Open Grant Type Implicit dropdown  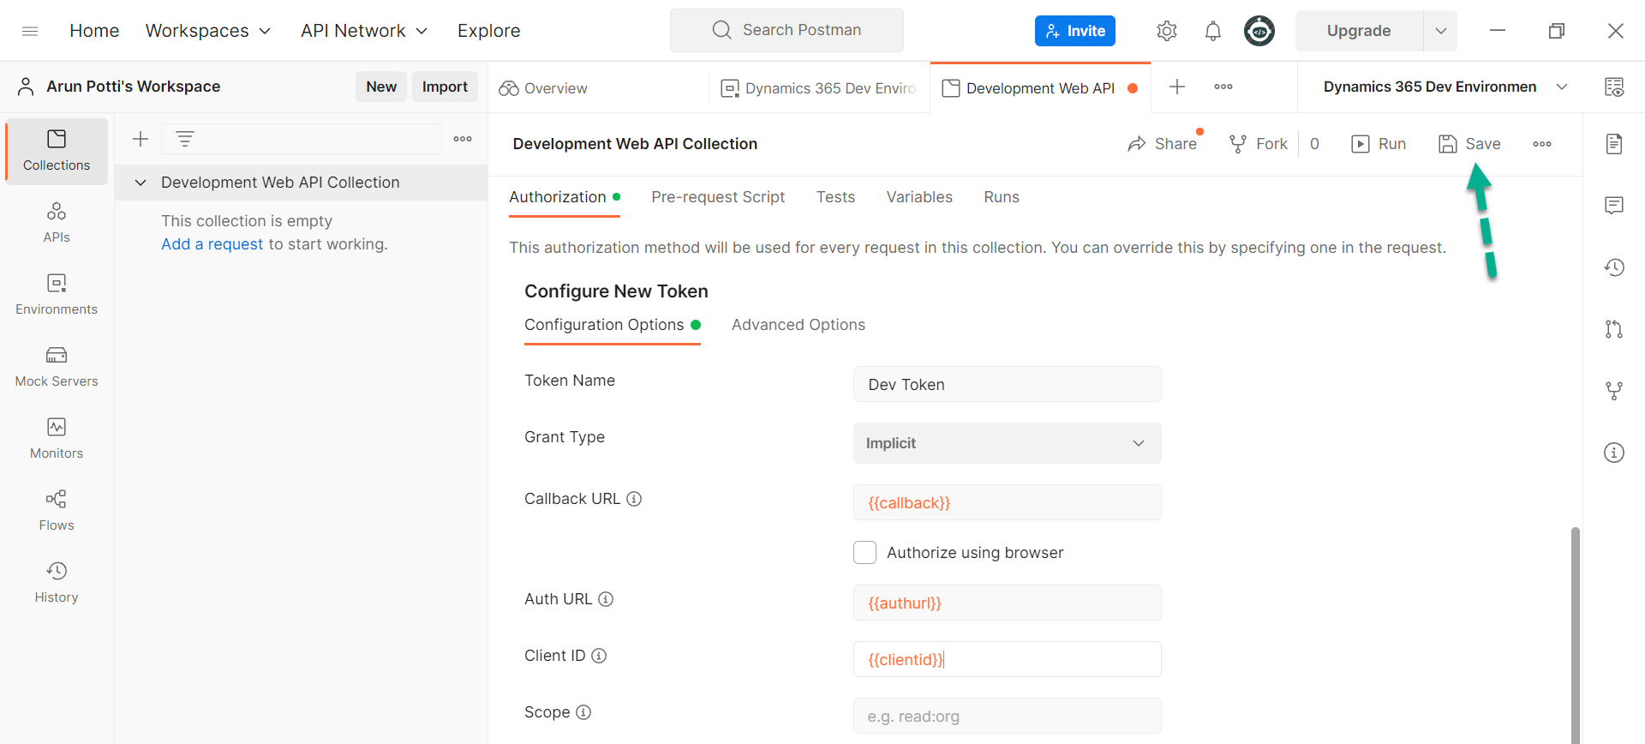coord(1007,443)
